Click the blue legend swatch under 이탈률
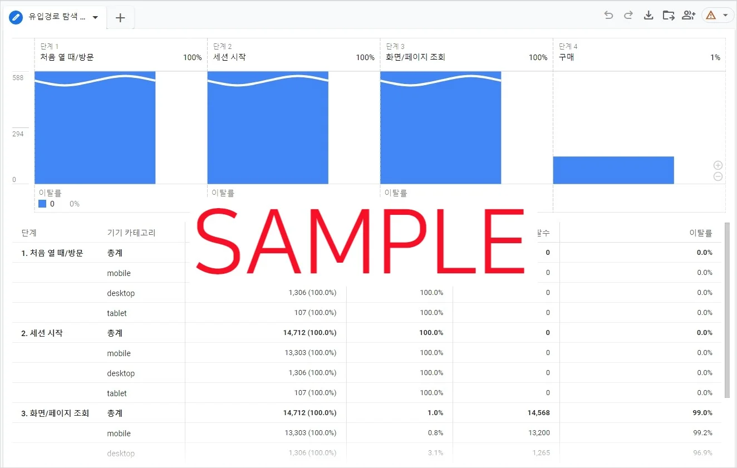The width and height of the screenshot is (737, 468). click(x=42, y=204)
